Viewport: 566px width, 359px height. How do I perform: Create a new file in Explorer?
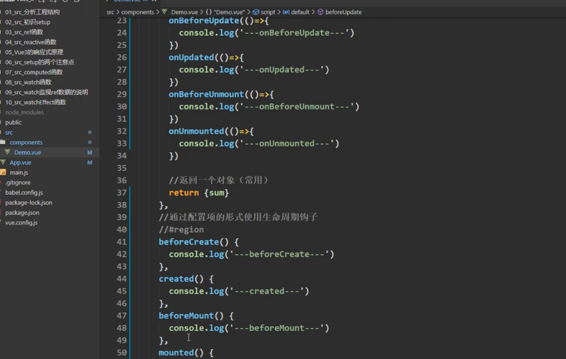click(42, 2)
